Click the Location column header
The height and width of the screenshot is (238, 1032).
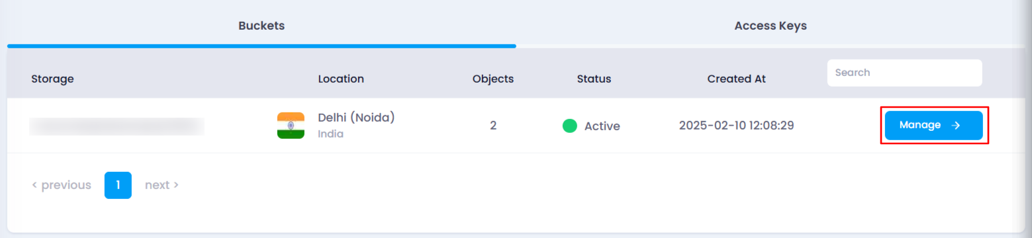(x=341, y=79)
